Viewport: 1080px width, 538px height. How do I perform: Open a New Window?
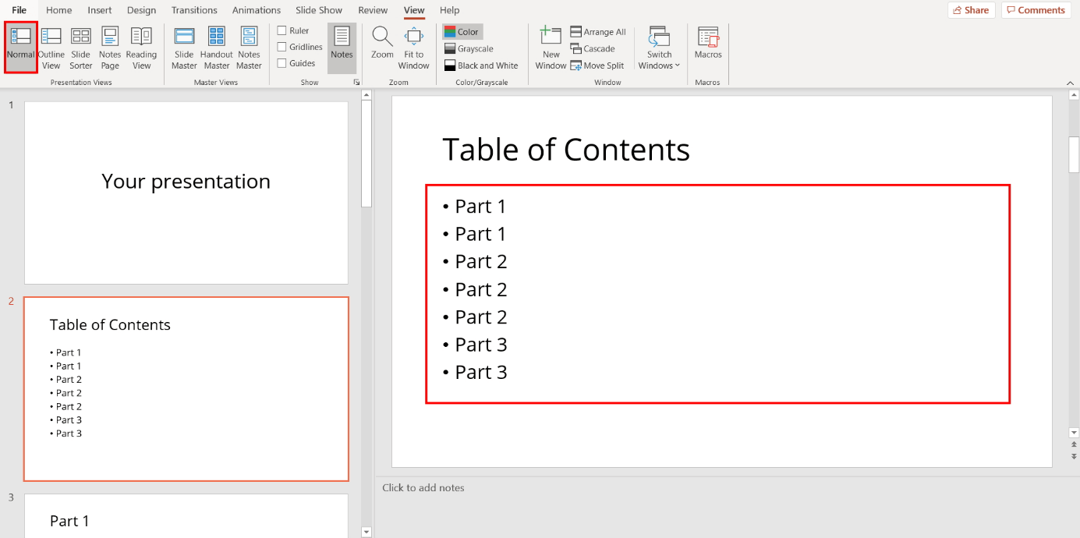point(550,47)
